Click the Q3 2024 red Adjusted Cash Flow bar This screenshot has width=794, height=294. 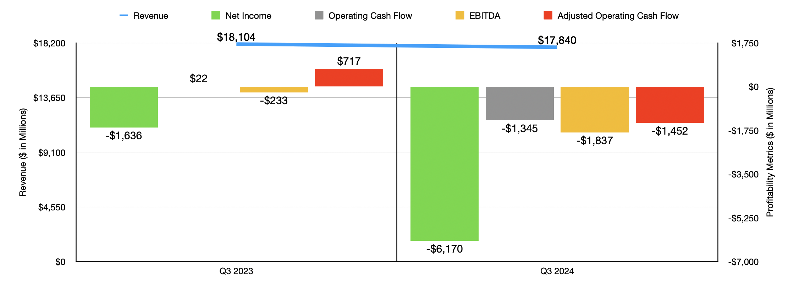point(670,105)
